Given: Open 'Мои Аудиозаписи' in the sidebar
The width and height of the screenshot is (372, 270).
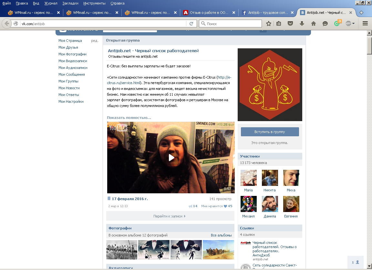Looking at the screenshot, I should click(73, 68).
